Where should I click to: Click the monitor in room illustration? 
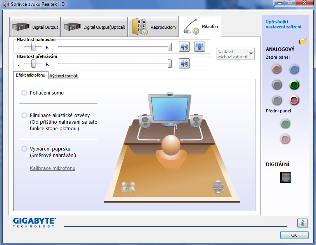[x=170, y=109]
